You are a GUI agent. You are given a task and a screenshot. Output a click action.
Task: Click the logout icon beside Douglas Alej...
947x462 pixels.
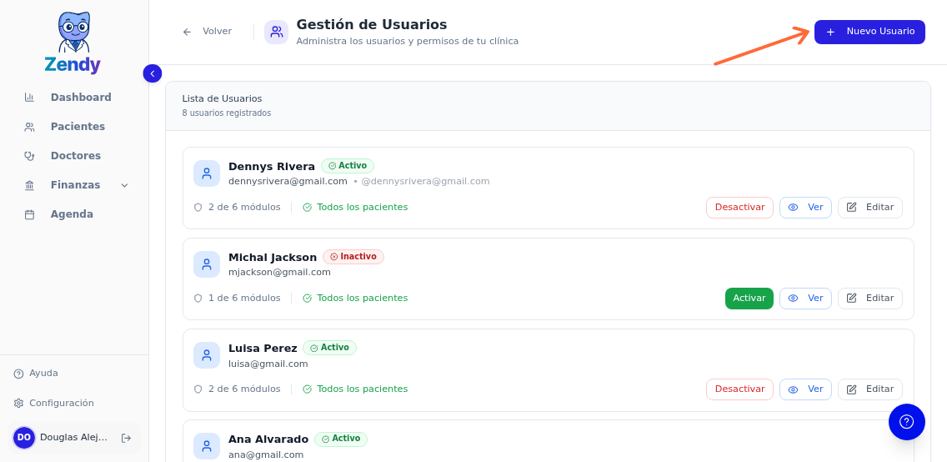(x=126, y=438)
